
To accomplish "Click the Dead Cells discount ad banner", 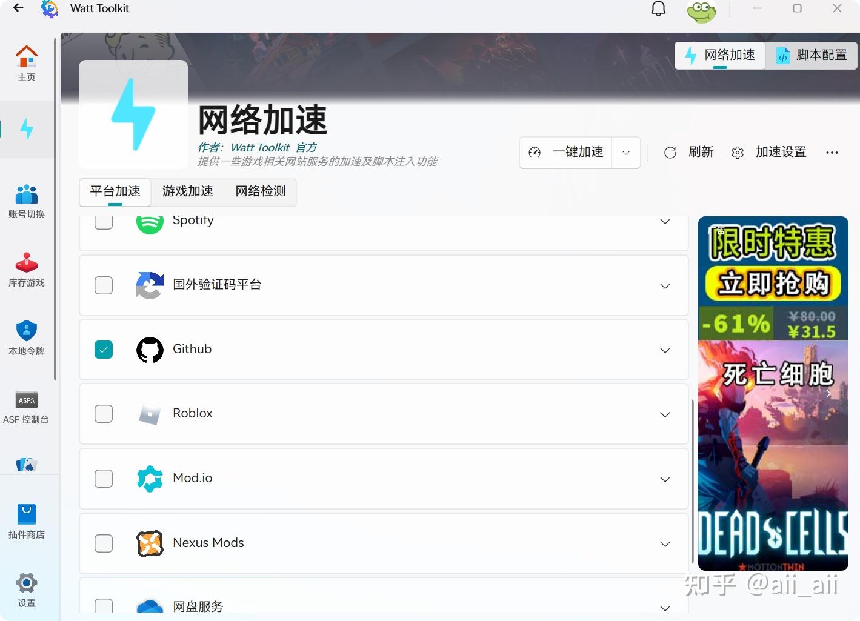I will (773, 394).
